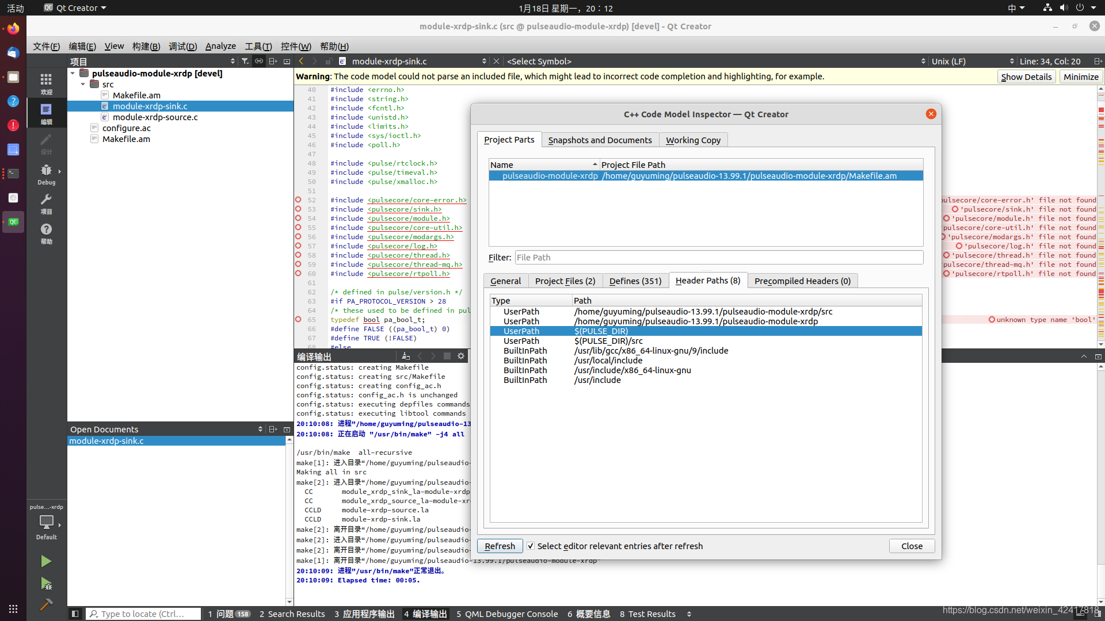The height and width of the screenshot is (621, 1105).
Task: Open the Analyze menu
Action: pyautogui.click(x=220, y=46)
